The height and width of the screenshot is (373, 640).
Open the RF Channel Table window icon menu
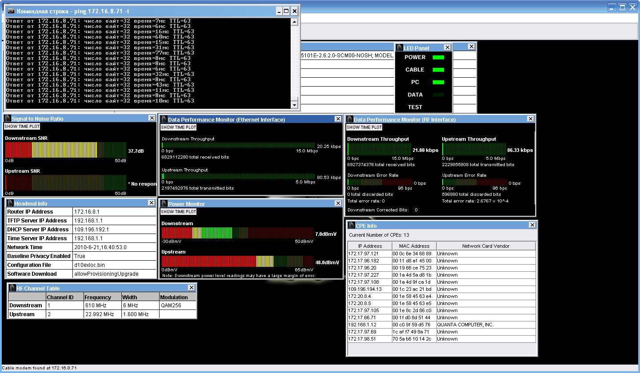[13, 288]
